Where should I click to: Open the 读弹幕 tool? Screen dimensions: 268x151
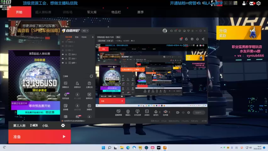point(66,107)
